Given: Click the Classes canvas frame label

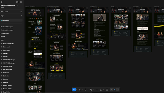Looking at the screenshot, I should (x=70, y=6).
